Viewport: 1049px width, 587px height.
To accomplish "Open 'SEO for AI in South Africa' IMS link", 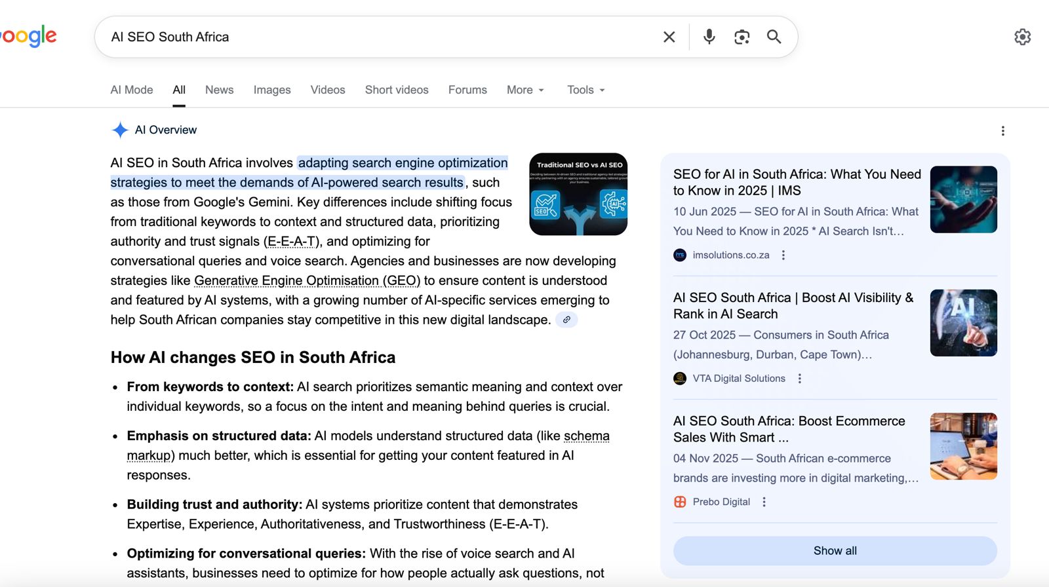I will point(797,182).
